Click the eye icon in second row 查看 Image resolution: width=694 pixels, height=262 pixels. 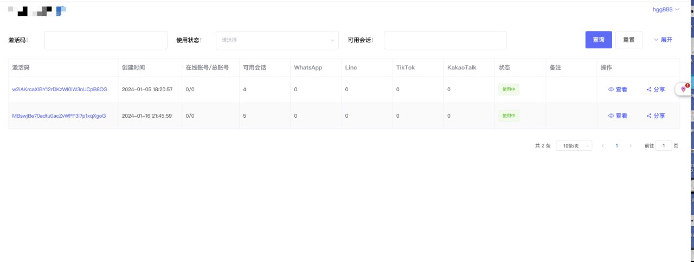(x=611, y=116)
